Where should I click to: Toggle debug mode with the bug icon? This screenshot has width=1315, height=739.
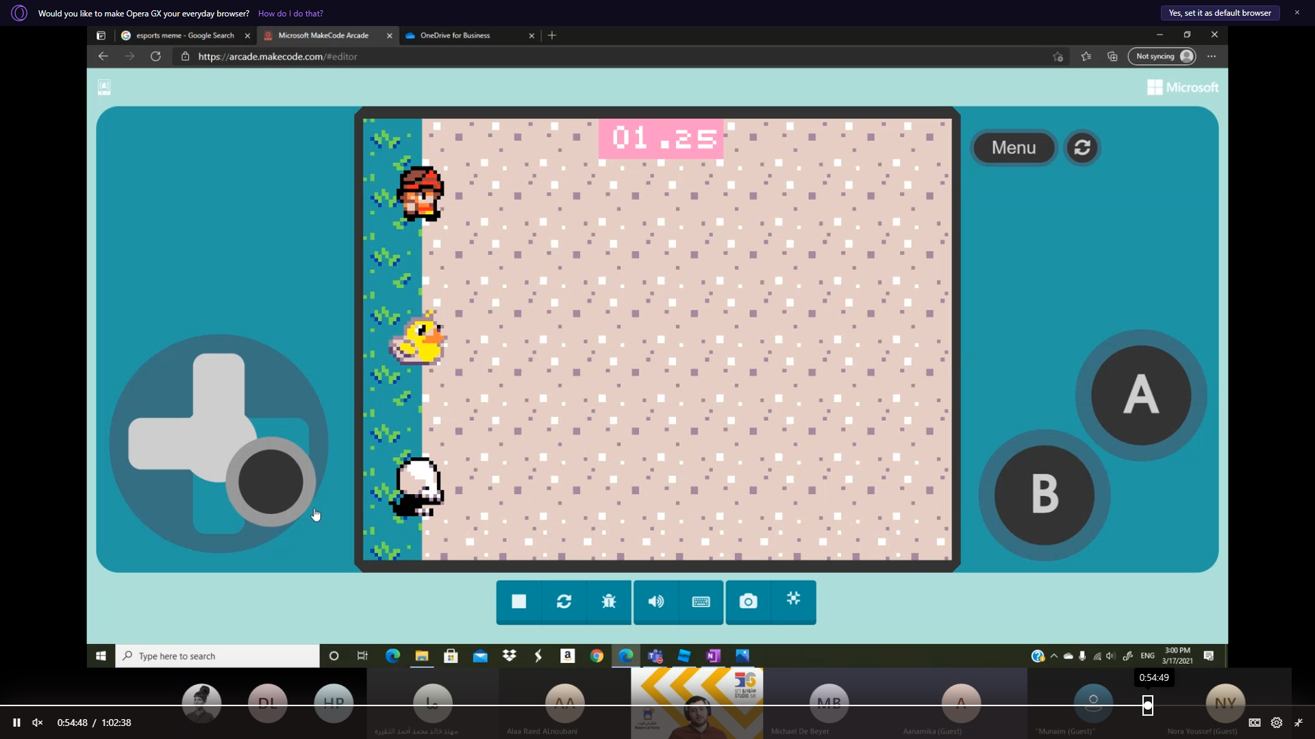click(x=609, y=601)
